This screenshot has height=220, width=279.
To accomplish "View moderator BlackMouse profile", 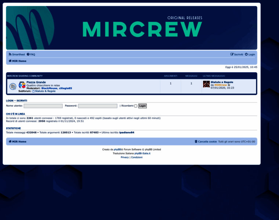I will click(49, 88).
